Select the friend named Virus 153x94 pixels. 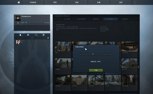(23, 41)
